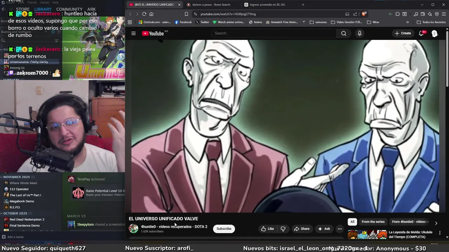Open the YouTube account avatar menu

tap(435, 33)
